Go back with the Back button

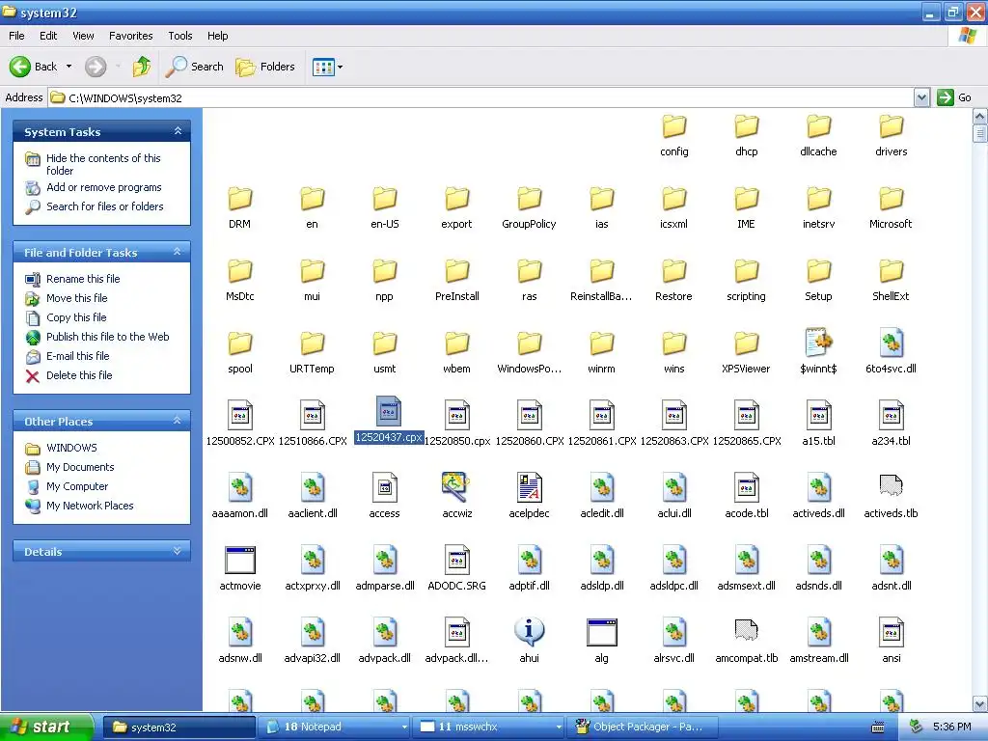[33, 67]
